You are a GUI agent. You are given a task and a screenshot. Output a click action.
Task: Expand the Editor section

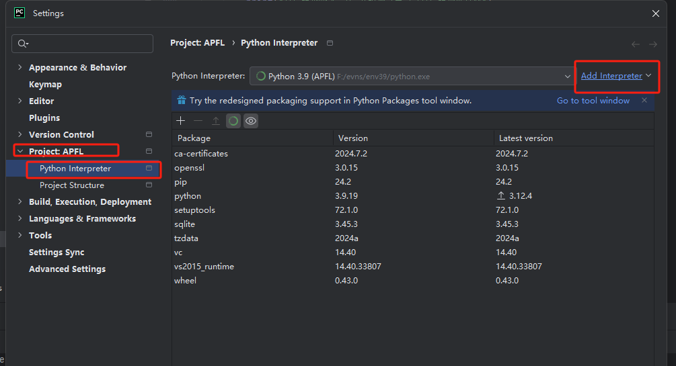20,101
